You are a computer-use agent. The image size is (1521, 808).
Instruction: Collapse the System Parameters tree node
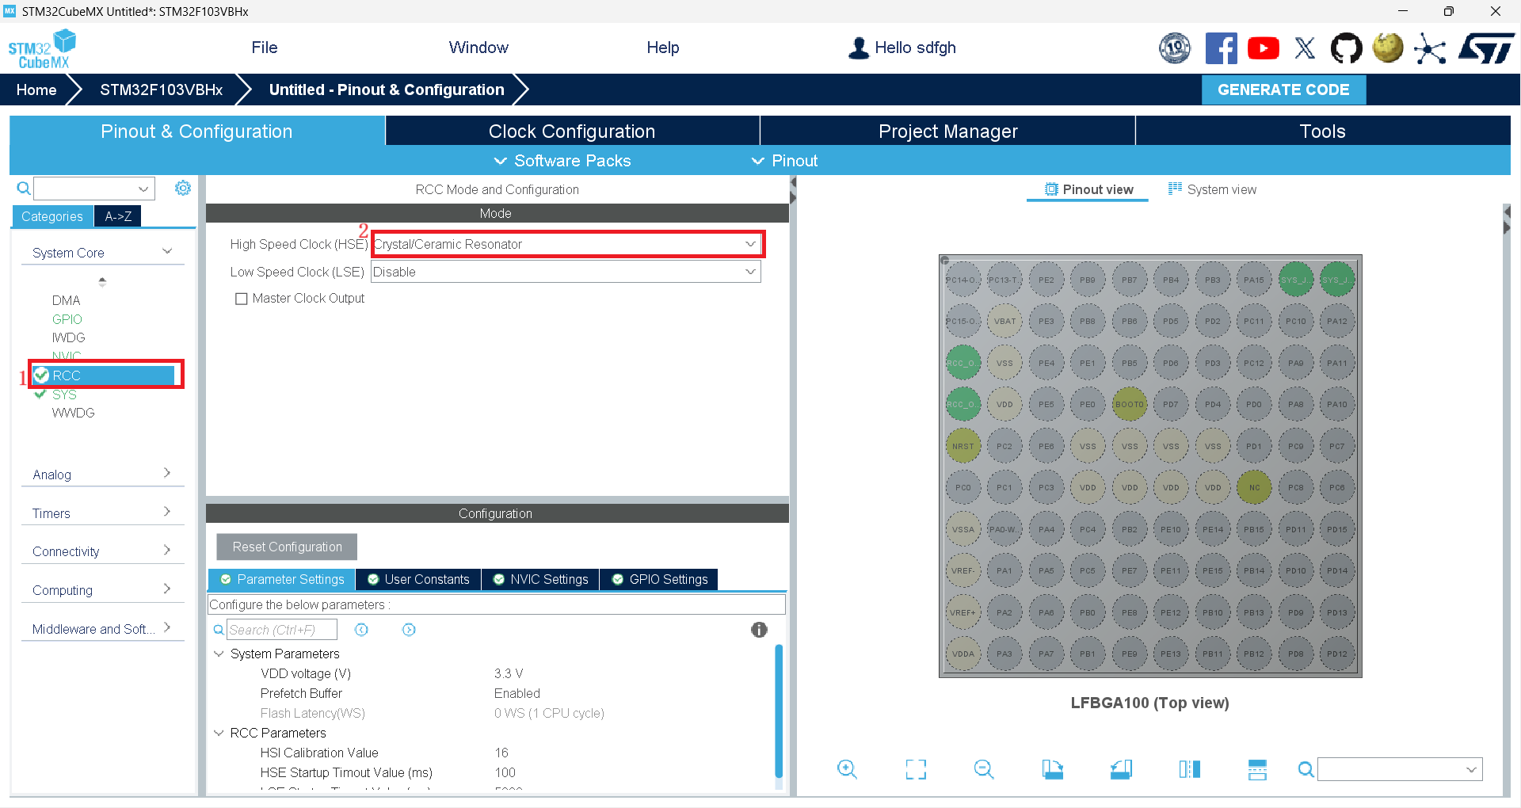click(x=219, y=654)
